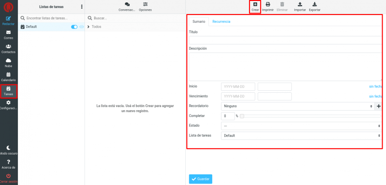The height and width of the screenshot is (185, 386).
Task: Open the Estado dropdown
Action: 301,126
